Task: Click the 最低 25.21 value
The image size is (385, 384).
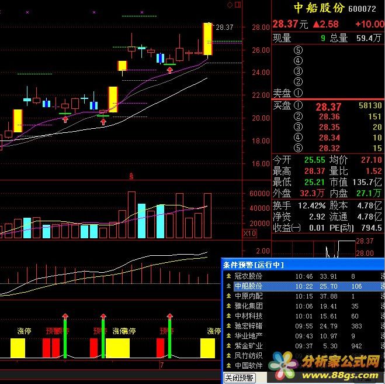Action: (315, 182)
